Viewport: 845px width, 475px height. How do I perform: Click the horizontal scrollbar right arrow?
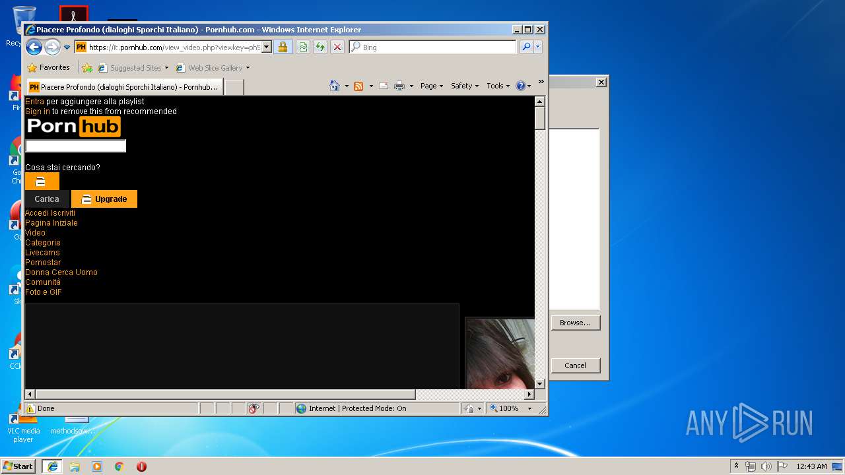pos(529,394)
